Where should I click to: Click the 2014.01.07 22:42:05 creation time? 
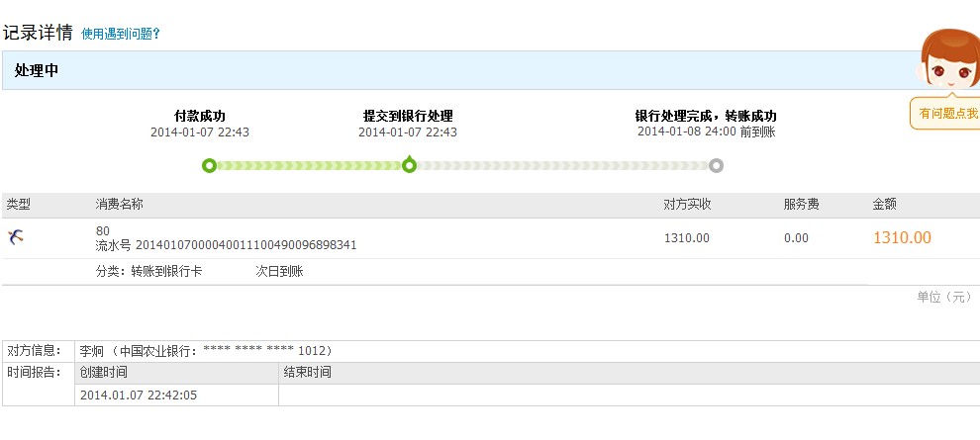[138, 395]
